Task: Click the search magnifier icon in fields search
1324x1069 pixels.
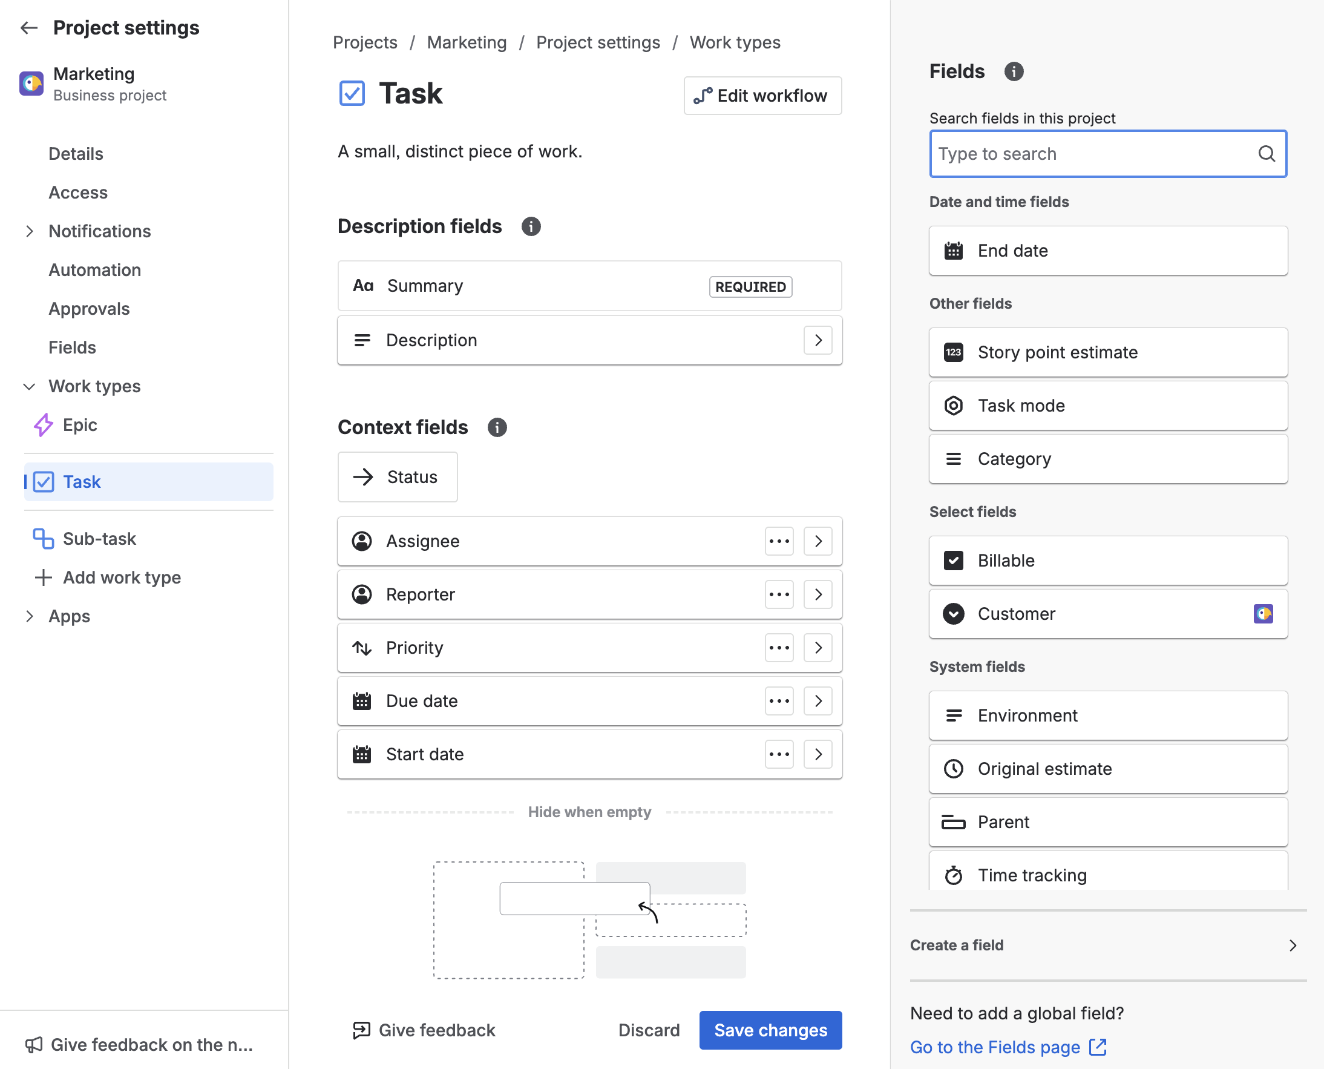Action: click(x=1266, y=154)
